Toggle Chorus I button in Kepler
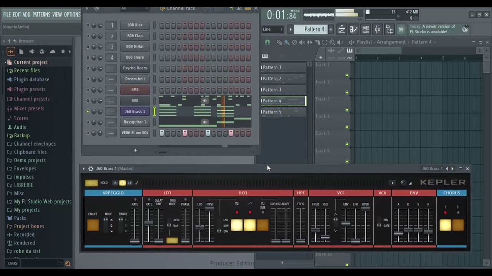Viewport: 492px width, 276px height. [445, 225]
